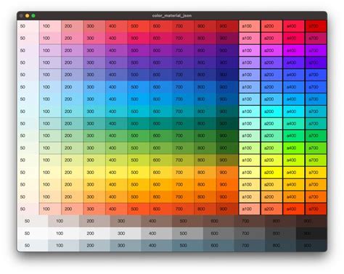
Task: Select the magenta-purple a100 swatch in the third row
Action: (x=250, y=51)
